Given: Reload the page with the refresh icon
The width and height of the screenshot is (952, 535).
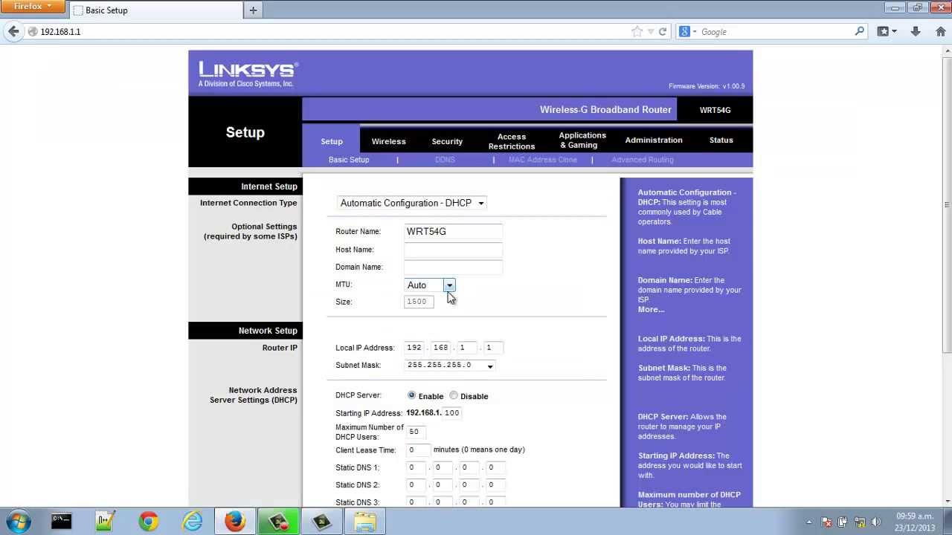Looking at the screenshot, I should 663,32.
